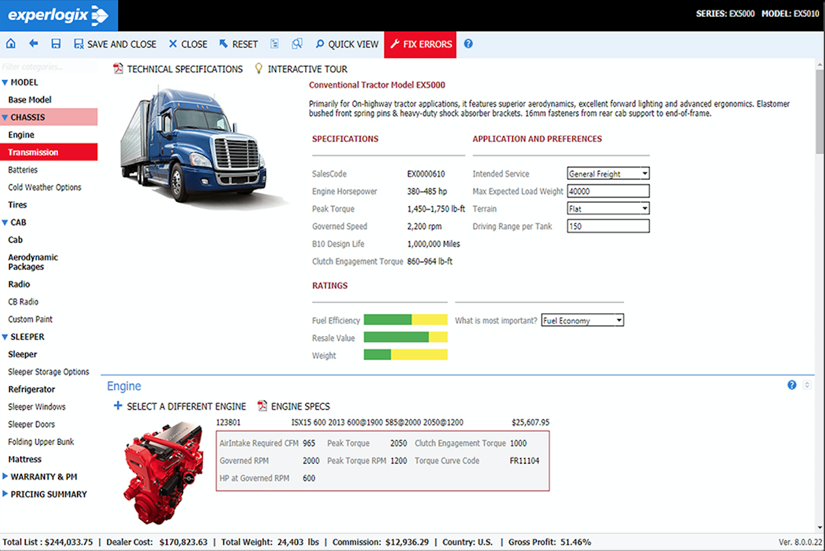Screen dimensions: 825x551
Task: Click the Fuel Efficiency rating bar
Action: 405,320
